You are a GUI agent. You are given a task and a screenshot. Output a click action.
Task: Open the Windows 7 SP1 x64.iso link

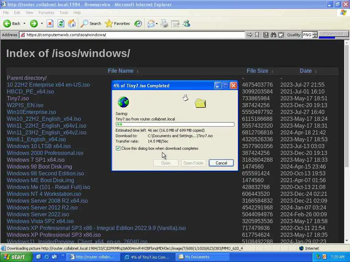[x=36, y=160]
